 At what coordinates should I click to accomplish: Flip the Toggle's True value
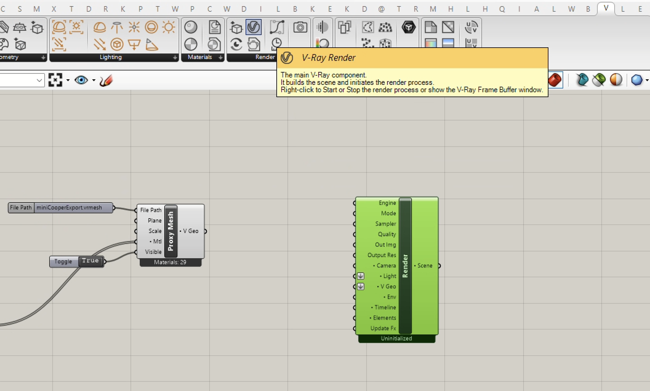[90, 261]
